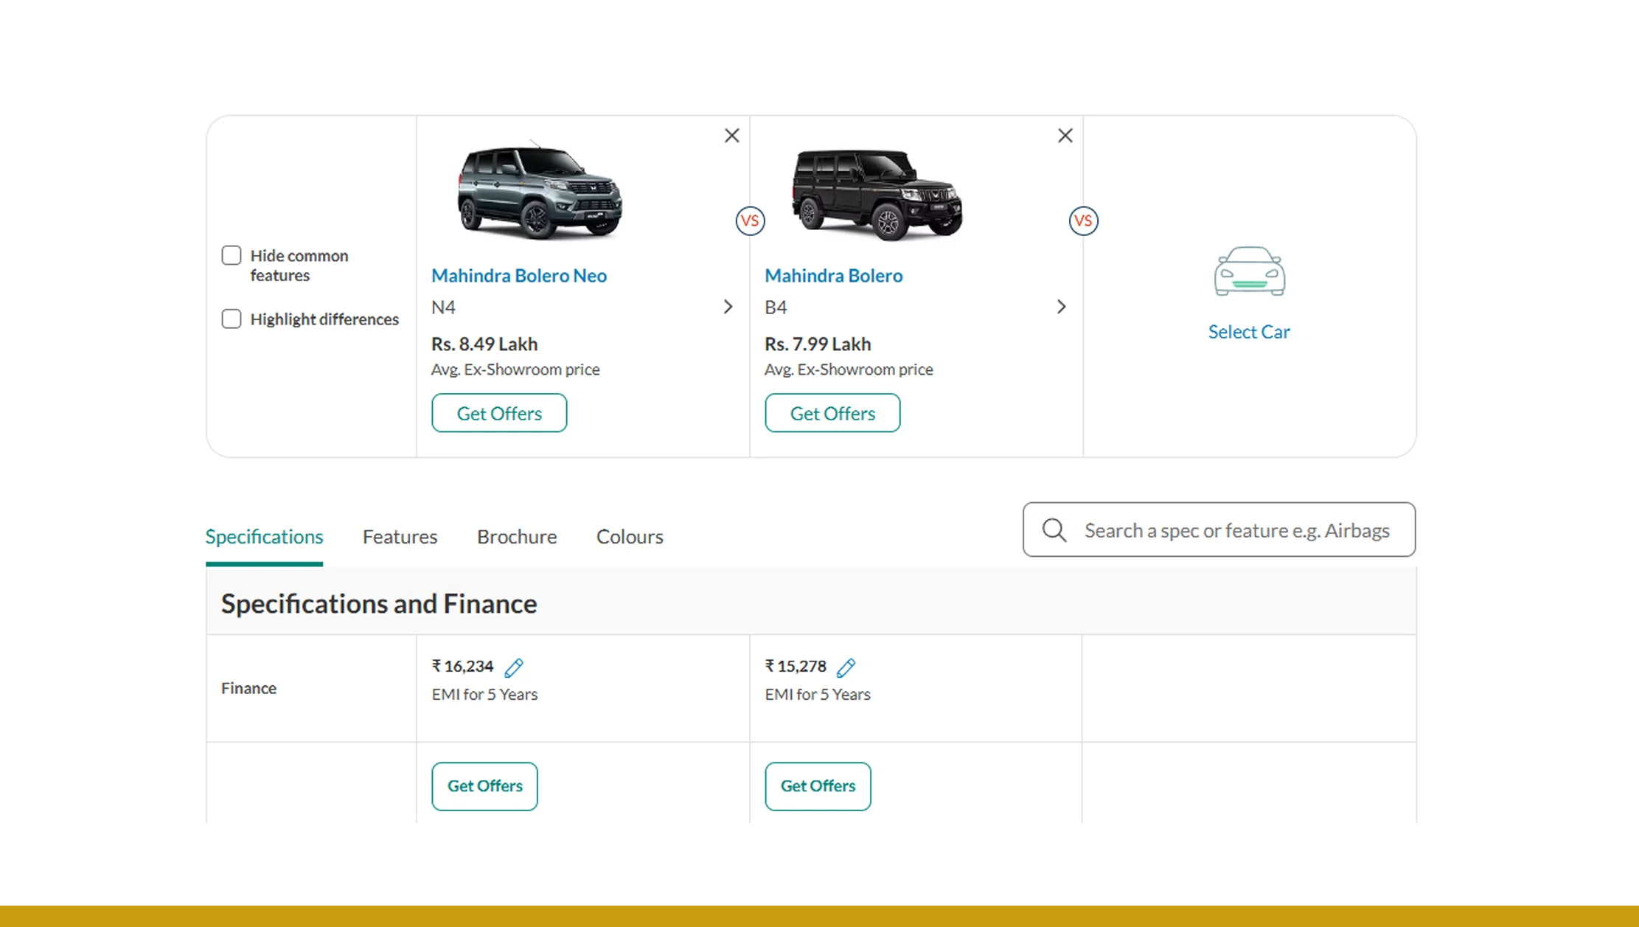Remove Mahindra Bolero Neo from comparison
This screenshot has width=1639, height=927.
(731, 135)
